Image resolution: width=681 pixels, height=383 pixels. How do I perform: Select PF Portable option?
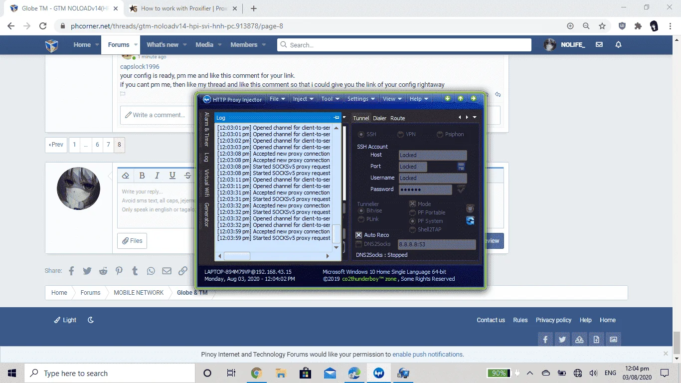pos(412,212)
